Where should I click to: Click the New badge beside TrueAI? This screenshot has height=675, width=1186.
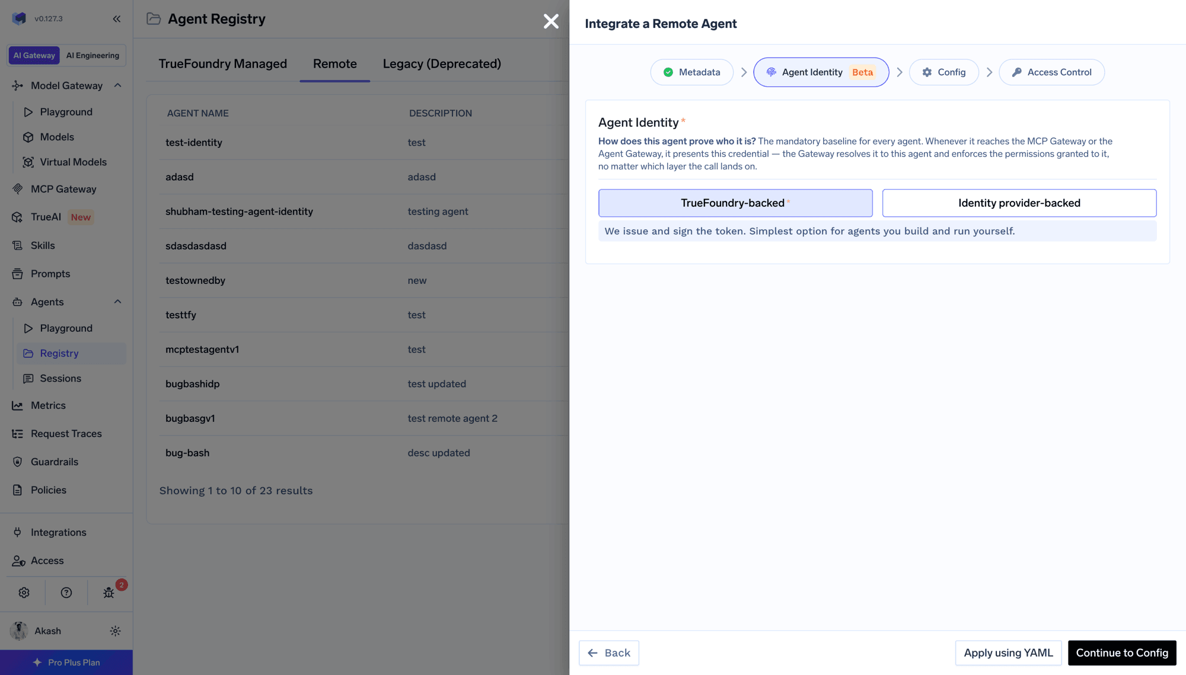pos(81,217)
